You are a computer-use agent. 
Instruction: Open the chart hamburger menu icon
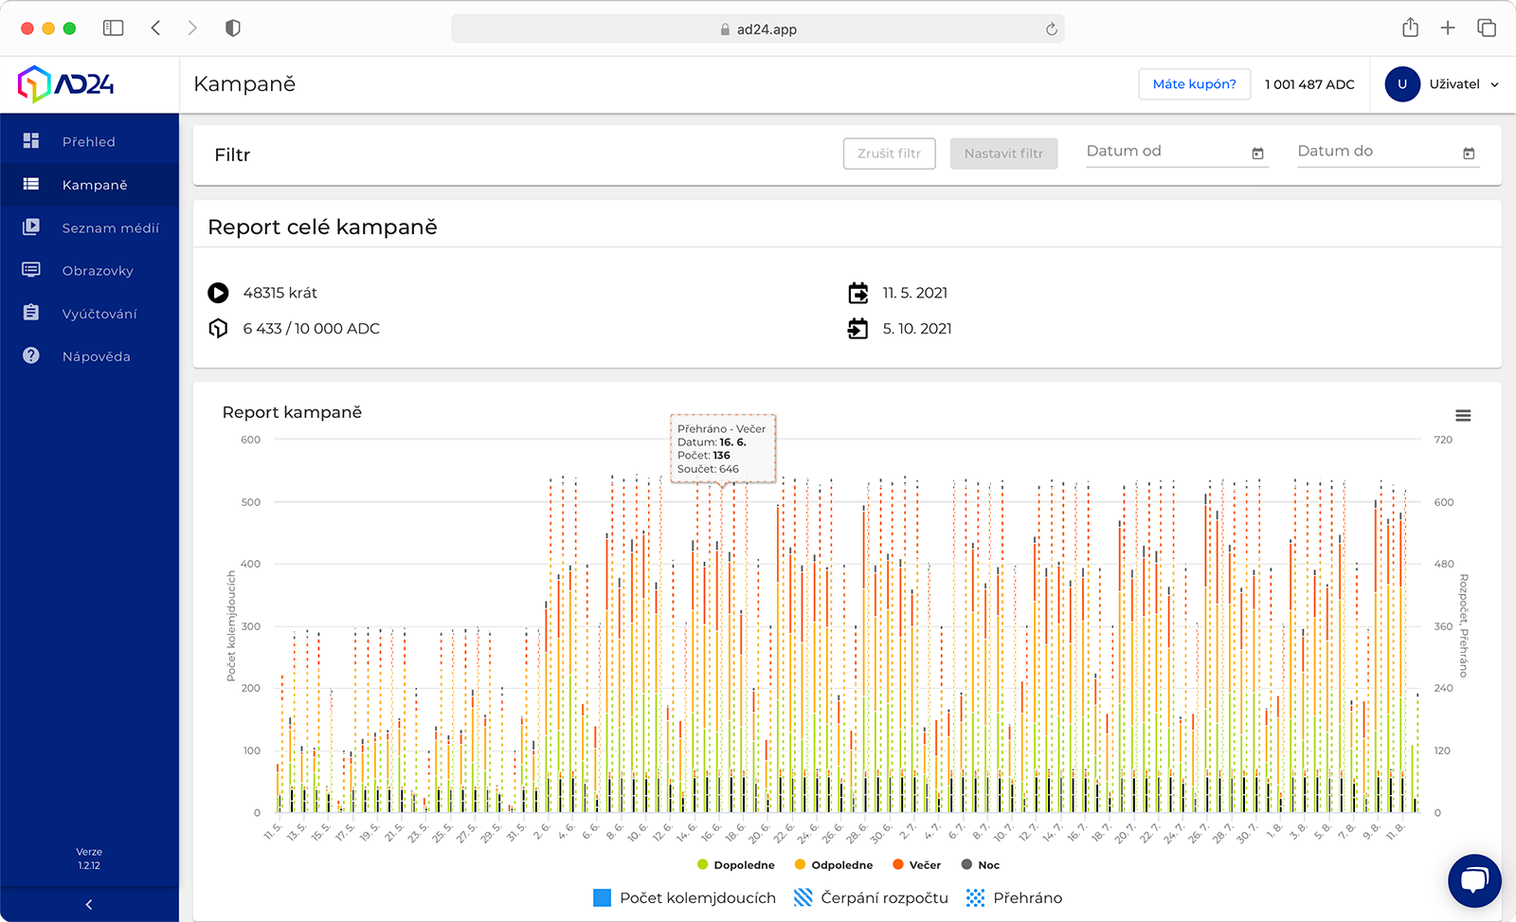pyautogui.click(x=1463, y=416)
